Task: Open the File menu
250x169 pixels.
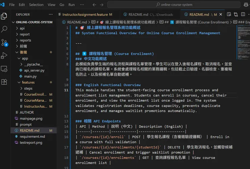Action: [x=12, y=5]
